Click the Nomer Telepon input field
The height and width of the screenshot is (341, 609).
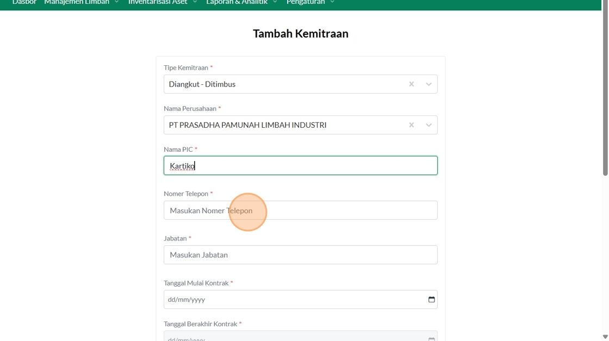pos(300,210)
